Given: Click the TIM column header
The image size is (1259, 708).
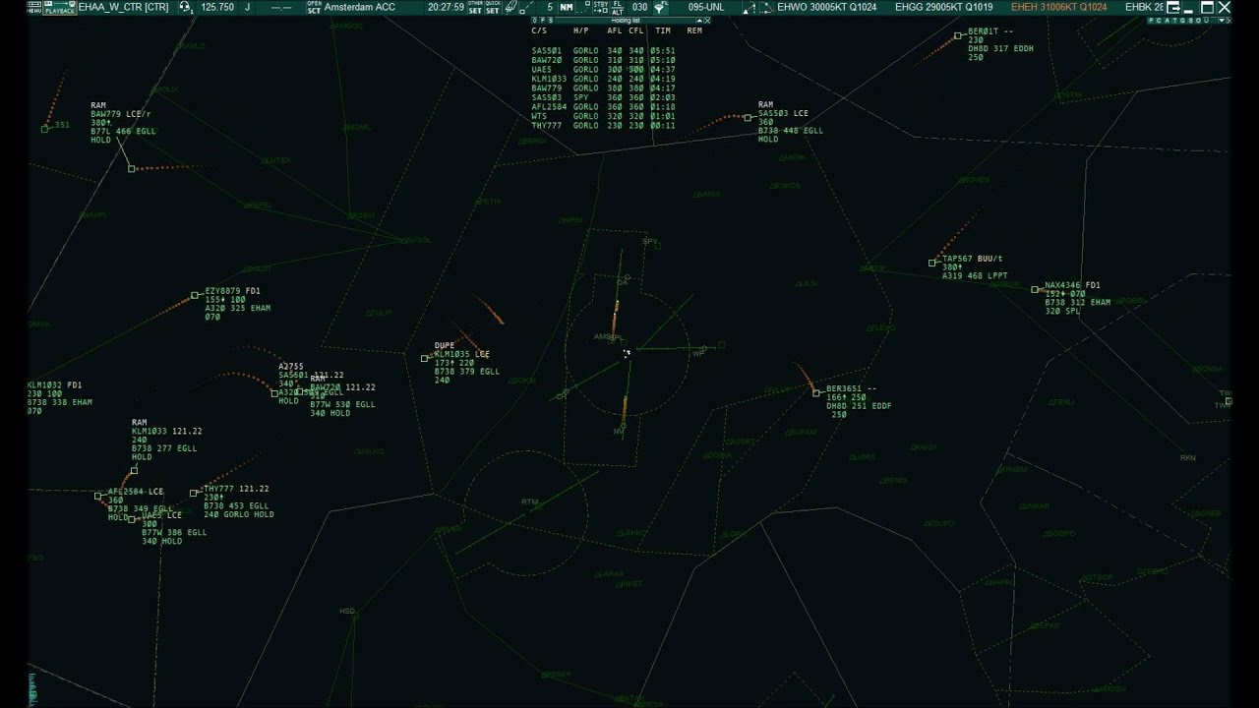Looking at the screenshot, I should point(663,30).
